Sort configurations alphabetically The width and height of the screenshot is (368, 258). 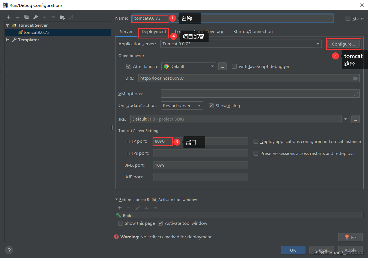71,17
